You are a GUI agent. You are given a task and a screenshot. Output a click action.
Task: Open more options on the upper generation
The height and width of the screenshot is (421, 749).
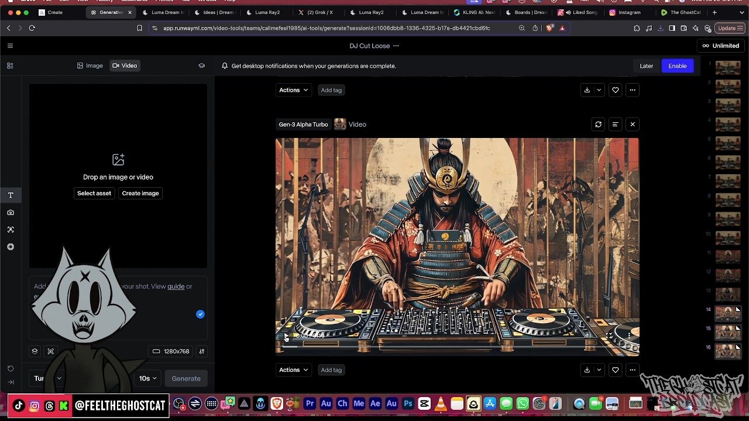[x=633, y=90]
